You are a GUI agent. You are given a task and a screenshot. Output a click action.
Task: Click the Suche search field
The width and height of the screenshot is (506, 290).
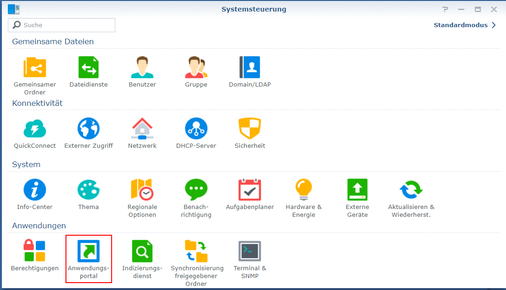coord(61,25)
